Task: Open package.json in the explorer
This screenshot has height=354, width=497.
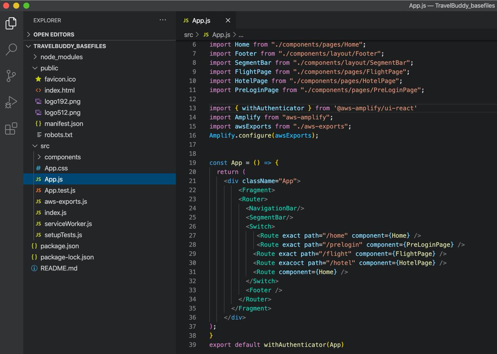Action: click(x=59, y=246)
